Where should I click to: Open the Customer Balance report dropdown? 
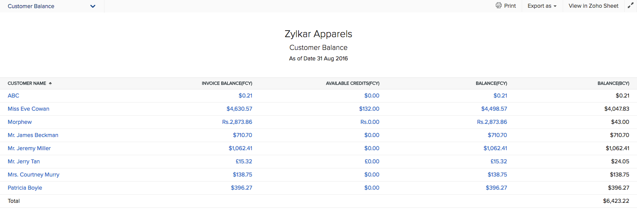[x=92, y=6]
